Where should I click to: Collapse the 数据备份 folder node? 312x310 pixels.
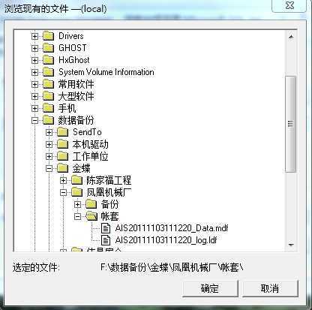point(35,120)
